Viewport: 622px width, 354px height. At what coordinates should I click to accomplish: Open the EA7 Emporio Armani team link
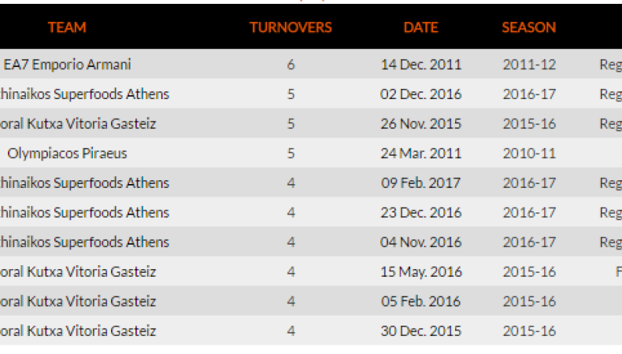67,65
